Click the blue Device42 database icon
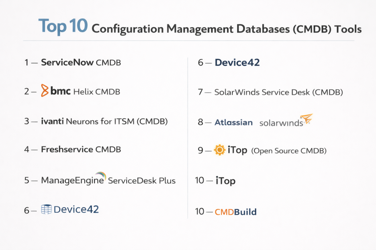Viewport: 376px width, 250px height. coord(46,209)
